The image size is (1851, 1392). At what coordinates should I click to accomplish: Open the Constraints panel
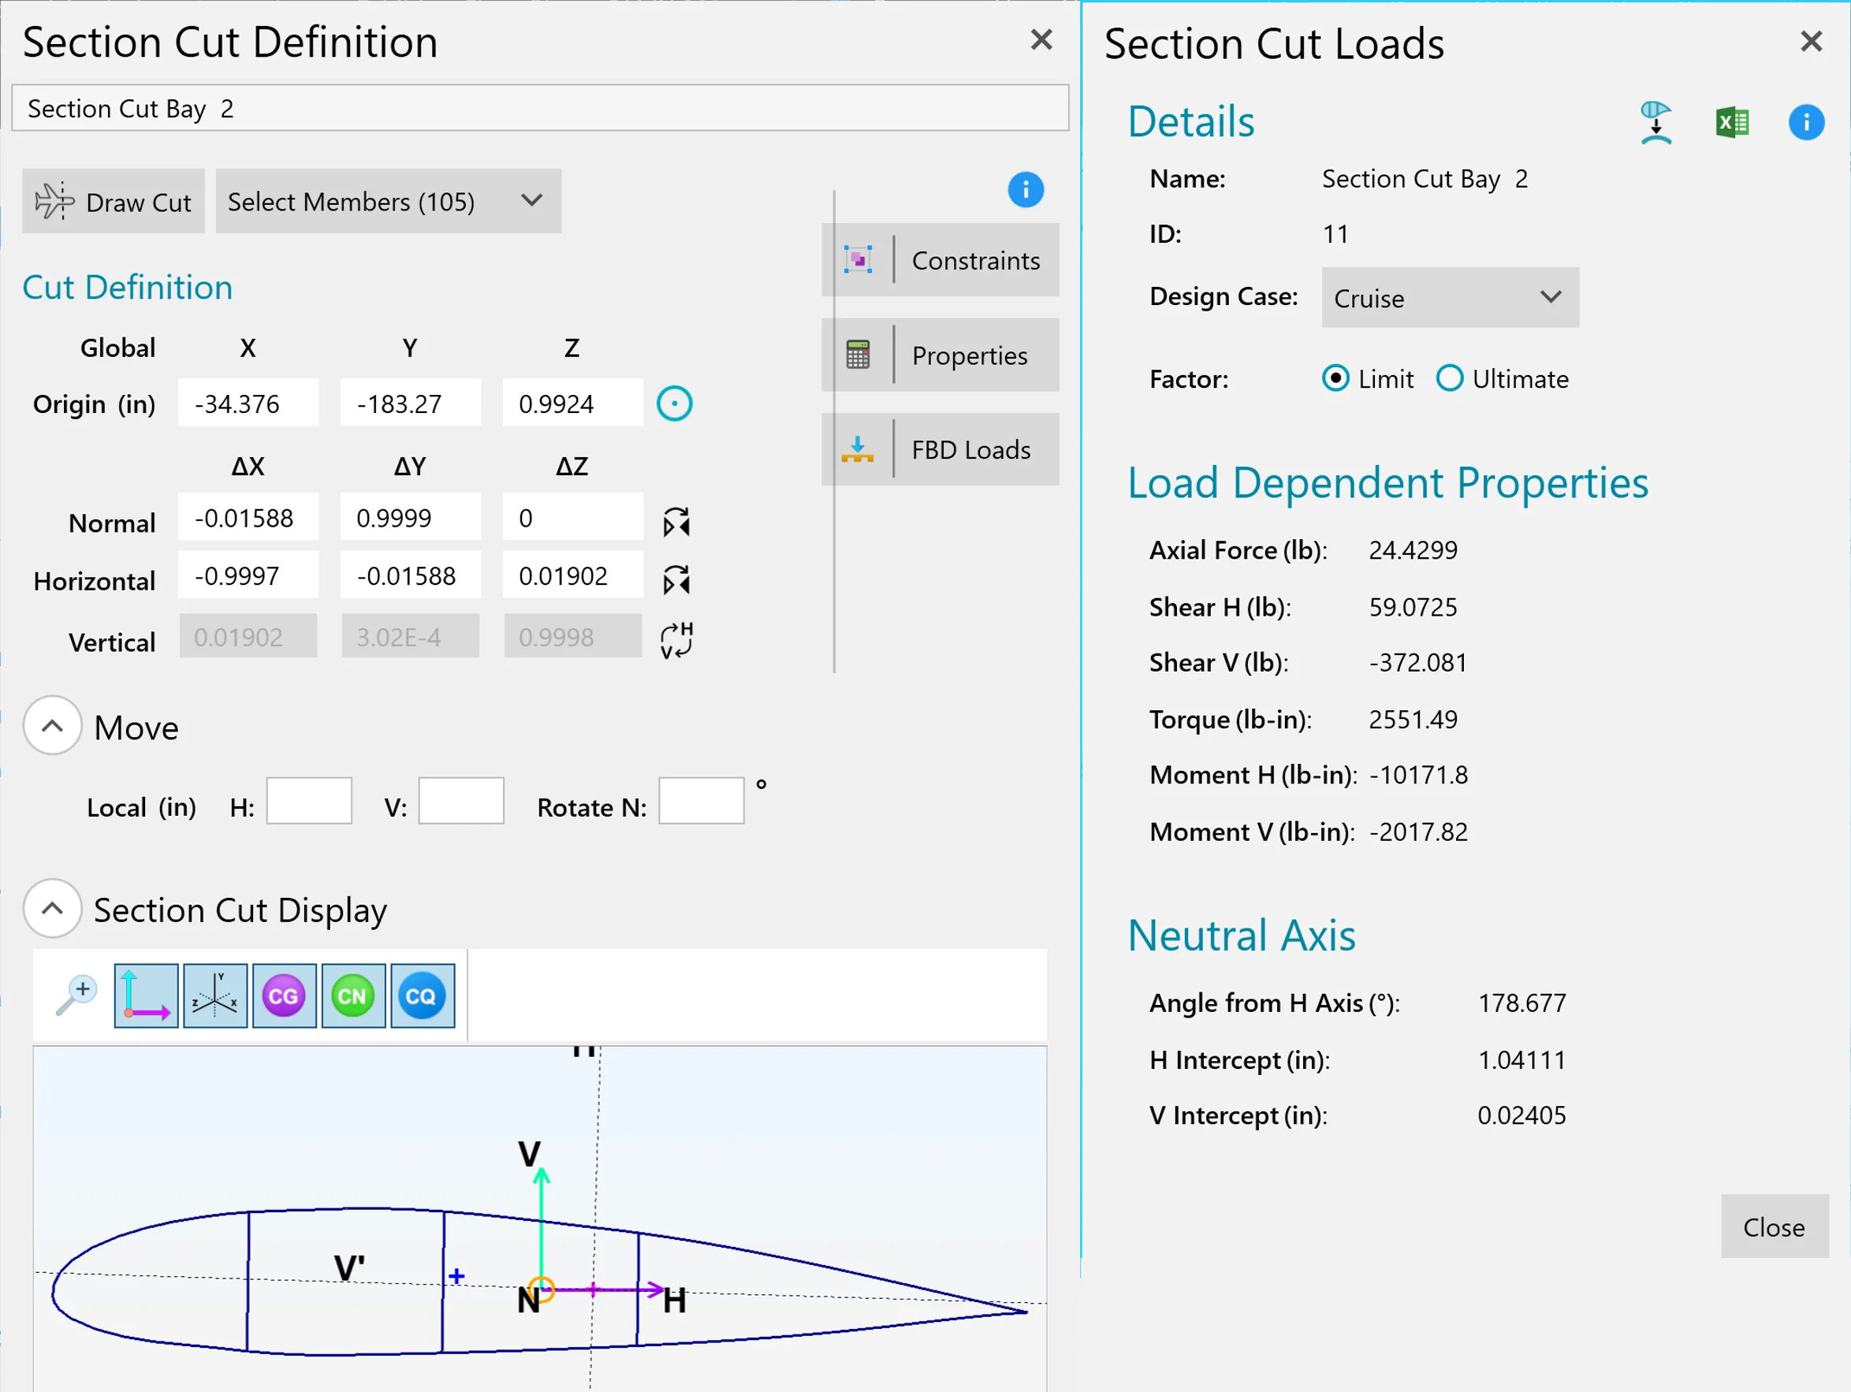940,260
